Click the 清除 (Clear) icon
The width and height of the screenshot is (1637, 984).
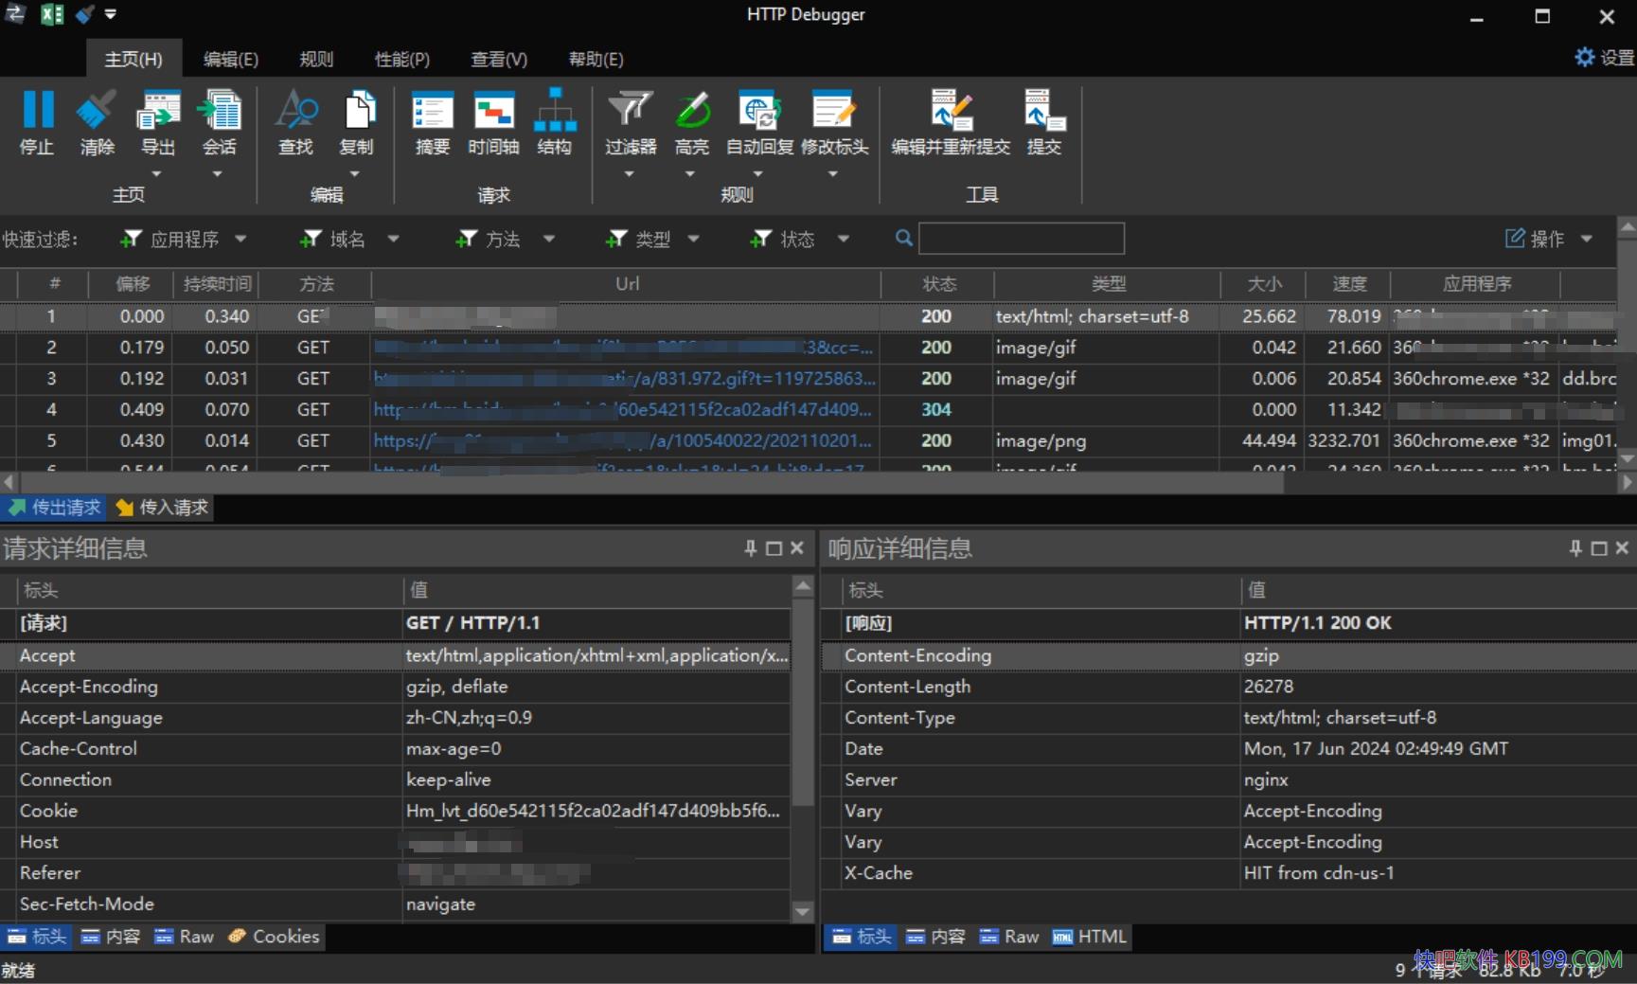click(x=97, y=123)
